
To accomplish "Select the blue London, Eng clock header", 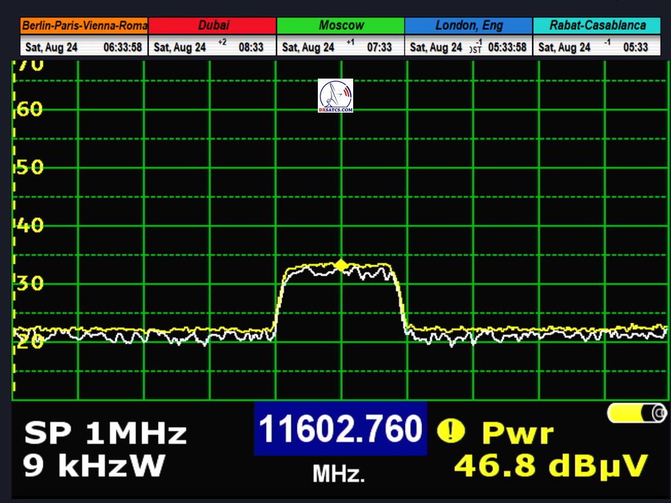I will click(x=469, y=26).
